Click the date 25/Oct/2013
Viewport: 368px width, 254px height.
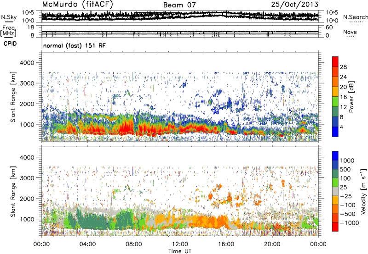pyautogui.click(x=295, y=5)
